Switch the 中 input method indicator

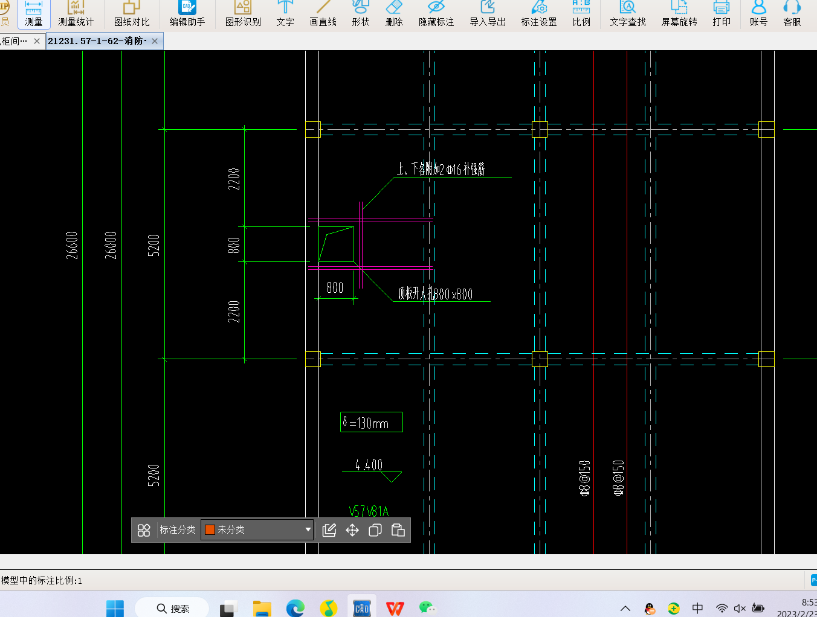click(x=697, y=608)
